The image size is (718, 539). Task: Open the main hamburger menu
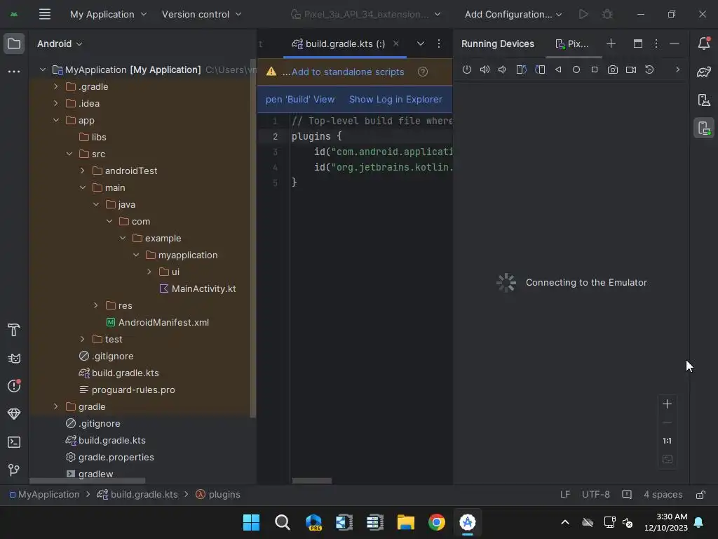tap(44, 14)
